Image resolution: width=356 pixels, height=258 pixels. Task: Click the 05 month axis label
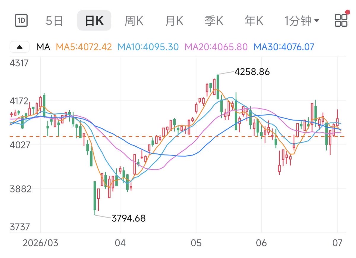pyautogui.click(x=196, y=243)
